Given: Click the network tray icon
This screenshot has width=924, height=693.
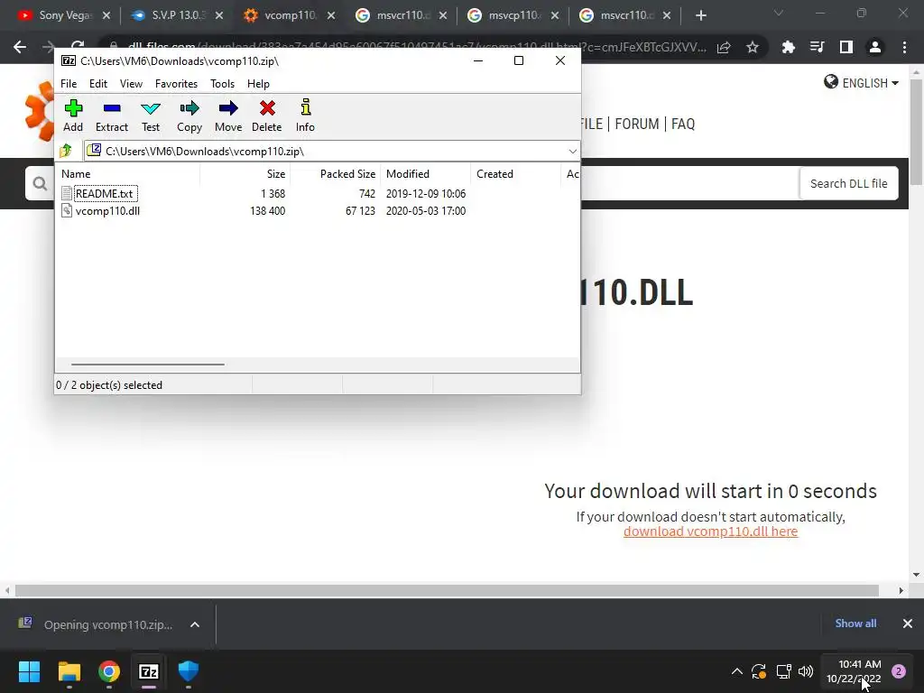Looking at the screenshot, I should point(783,671).
